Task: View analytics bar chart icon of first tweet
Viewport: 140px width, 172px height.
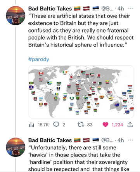Action: (x=31, y=125)
